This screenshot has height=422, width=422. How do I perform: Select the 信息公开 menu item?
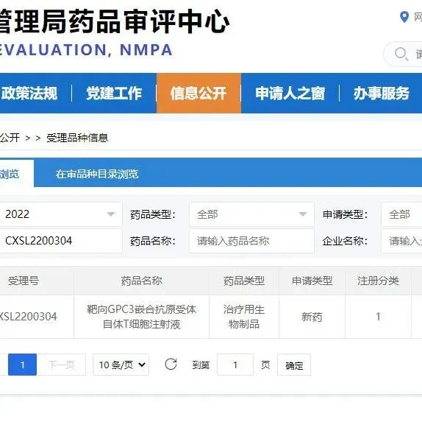(199, 94)
